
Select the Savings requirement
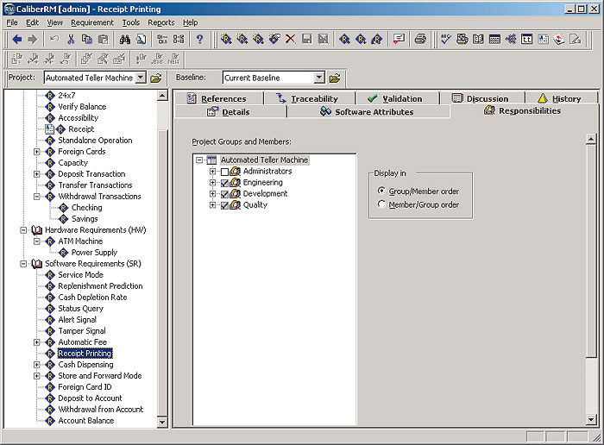(x=85, y=219)
